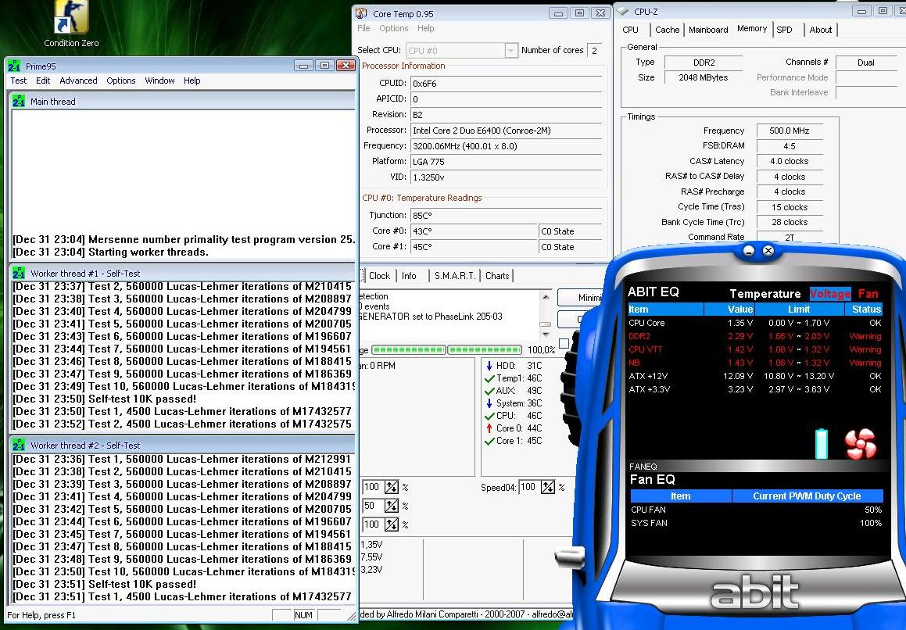This screenshot has height=630, width=906.
Task: Select the Memory tab in CPU-Z
Action: coord(752,28)
